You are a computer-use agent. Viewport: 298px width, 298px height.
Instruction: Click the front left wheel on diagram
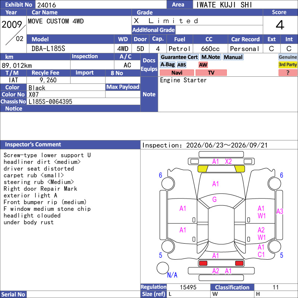point(168,184)
